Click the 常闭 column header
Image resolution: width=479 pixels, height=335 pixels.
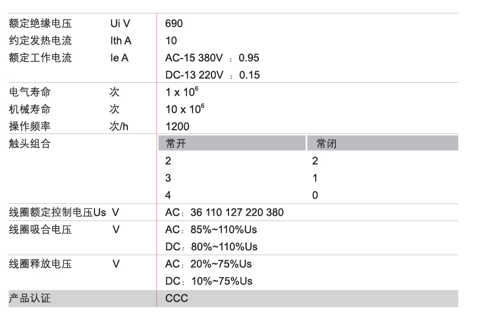(326, 144)
